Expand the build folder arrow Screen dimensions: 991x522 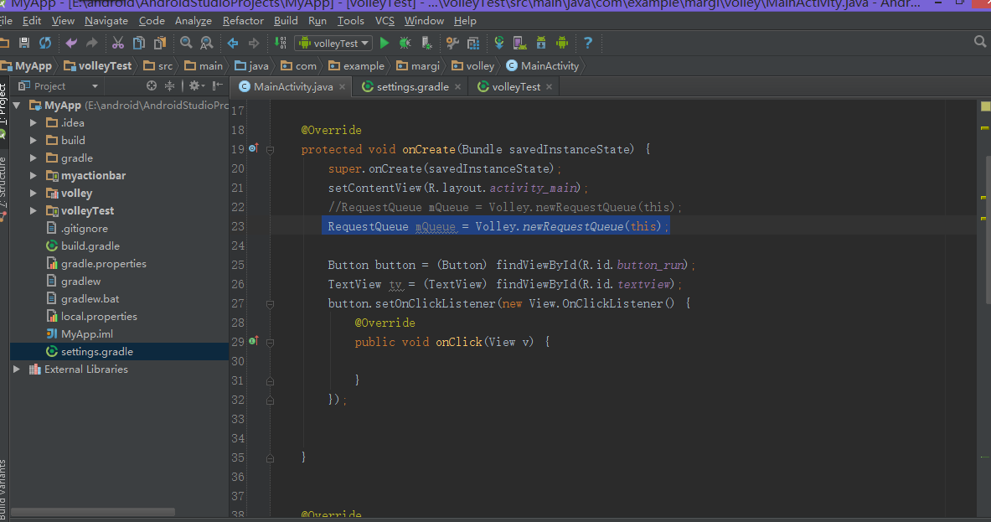point(34,140)
